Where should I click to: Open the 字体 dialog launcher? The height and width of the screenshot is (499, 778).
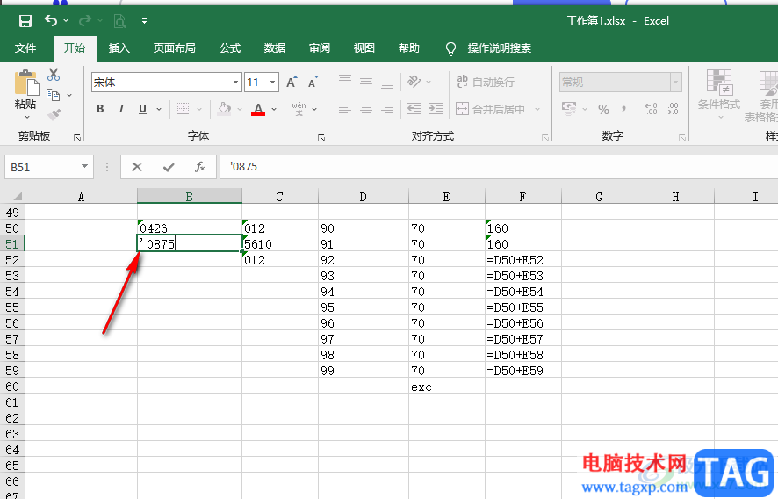click(x=321, y=138)
